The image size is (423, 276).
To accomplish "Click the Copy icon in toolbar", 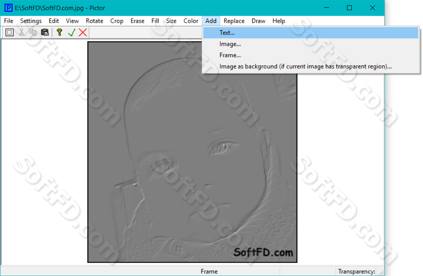I will (33, 33).
